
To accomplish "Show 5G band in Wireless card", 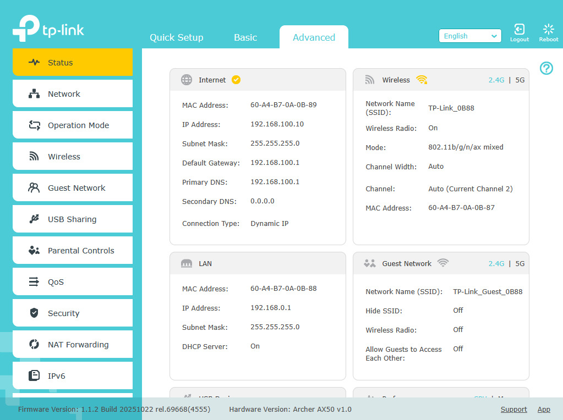I will (x=520, y=80).
